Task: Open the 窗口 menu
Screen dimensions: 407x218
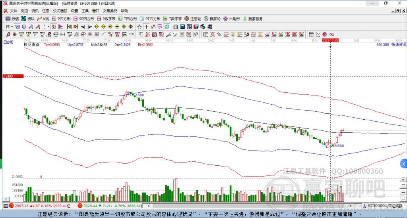Action: pyautogui.click(x=96, y=11)
